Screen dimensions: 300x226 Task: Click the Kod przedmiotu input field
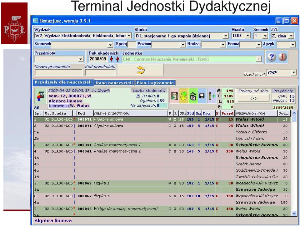(100, 73)
